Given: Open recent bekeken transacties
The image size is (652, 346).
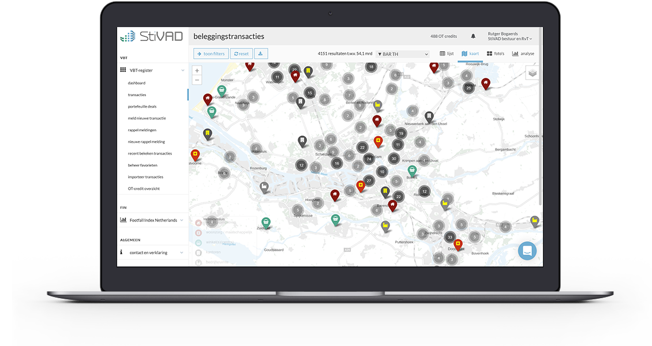Looking at the screenshot, I should (149, 153).
